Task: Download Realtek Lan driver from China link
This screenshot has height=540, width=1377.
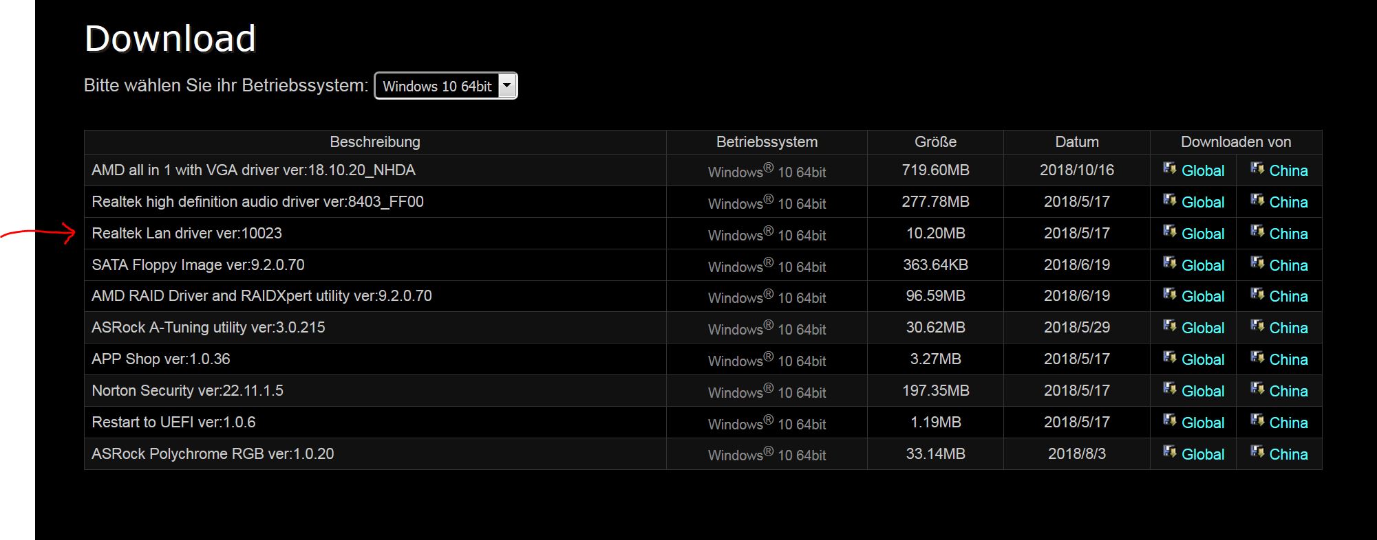Action: [1288, 234]
